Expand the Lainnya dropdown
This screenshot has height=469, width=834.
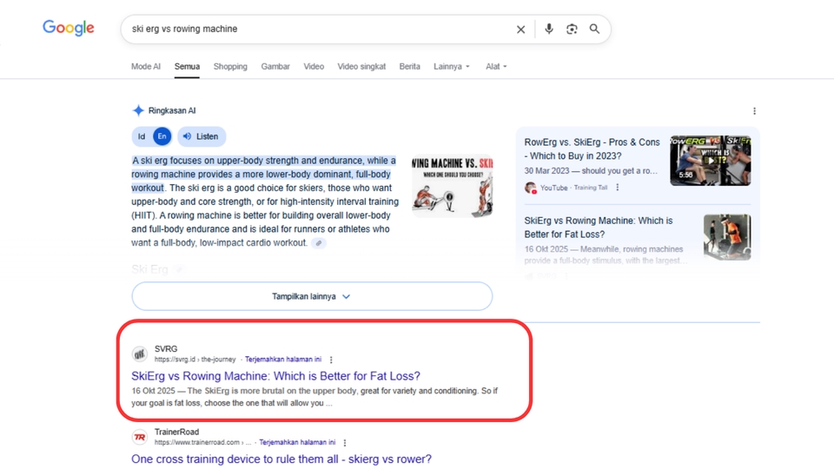coord(452,67)
